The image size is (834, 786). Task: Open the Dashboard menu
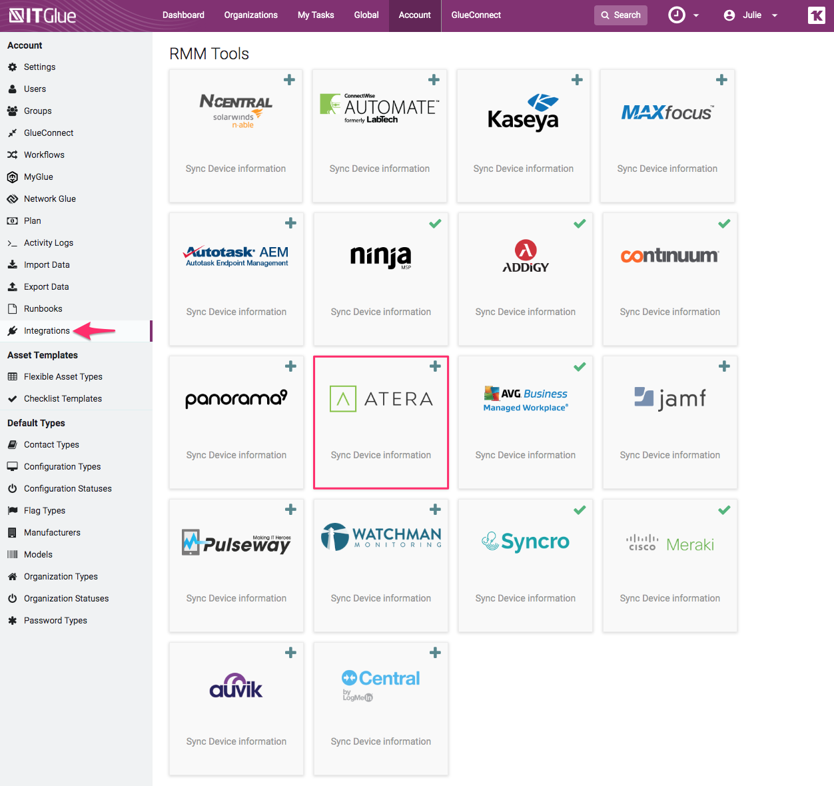coord(183,15)
